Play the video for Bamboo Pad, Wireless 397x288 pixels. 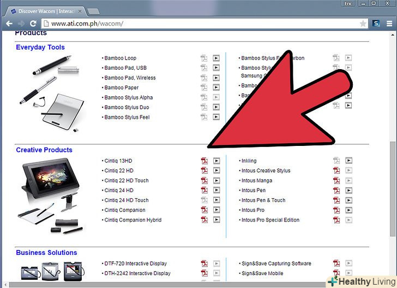tap(216, 78)
